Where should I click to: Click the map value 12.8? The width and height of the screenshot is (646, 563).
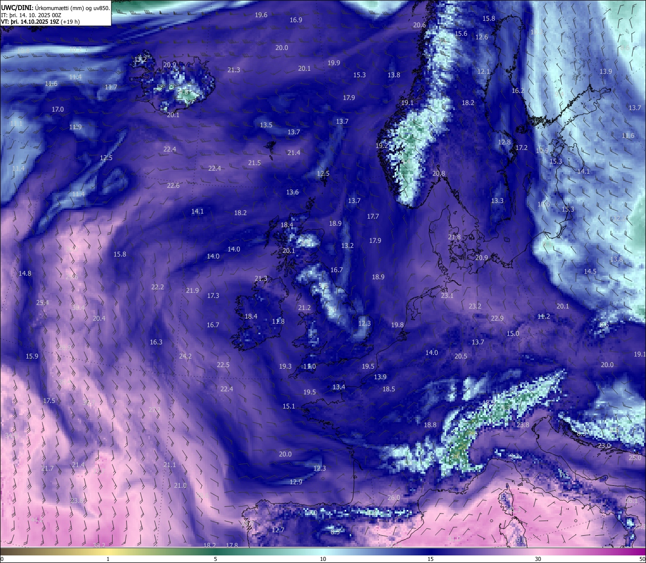[x=504, y=142]
